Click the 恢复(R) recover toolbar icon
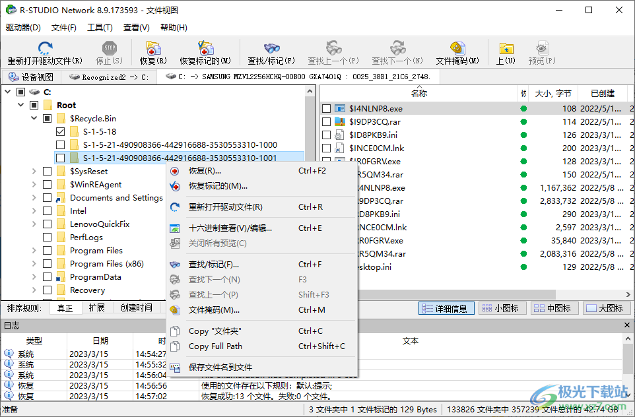The image size is (635, 417). point(153,51)
